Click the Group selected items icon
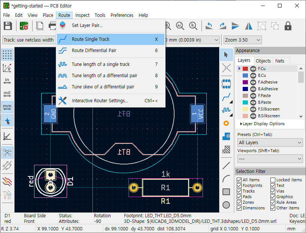306x233 pixels. tap(262, 26)
